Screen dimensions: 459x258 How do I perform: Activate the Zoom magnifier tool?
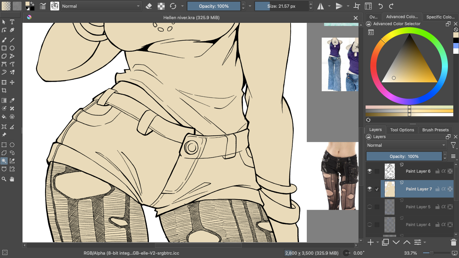(4, 179)
